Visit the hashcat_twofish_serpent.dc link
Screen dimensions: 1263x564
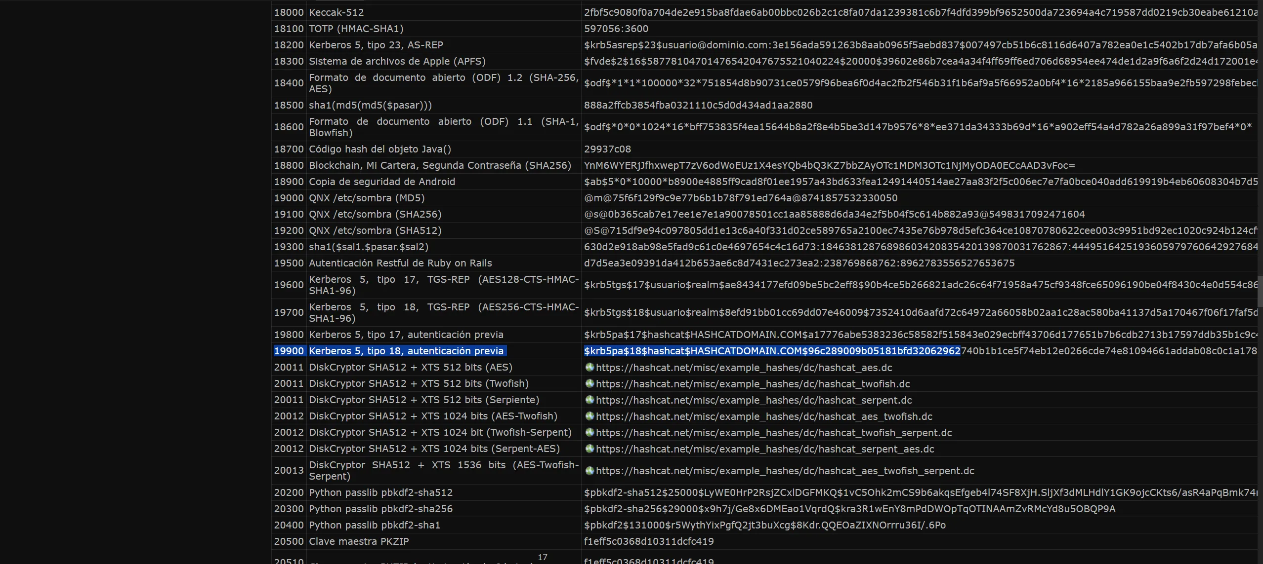pyautogui.click(x=774, y=433)
